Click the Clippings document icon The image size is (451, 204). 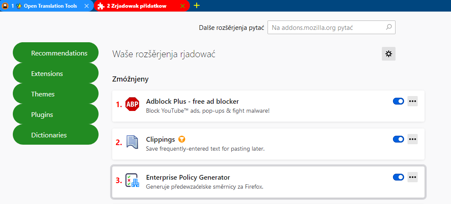(x=132, y=142)
